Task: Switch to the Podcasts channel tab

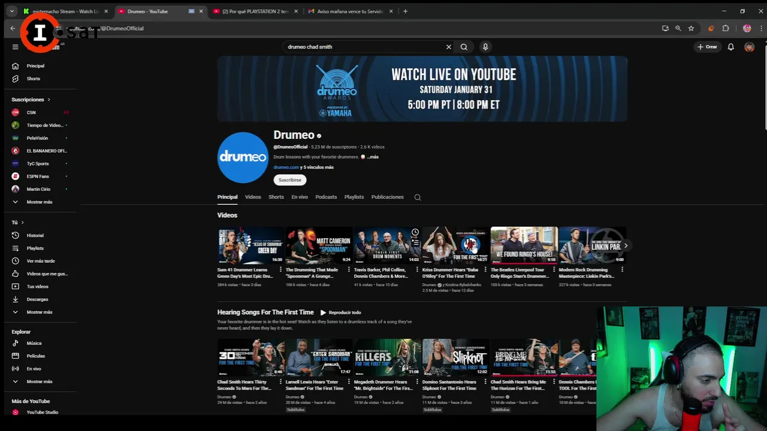Action: coord(326,197)
